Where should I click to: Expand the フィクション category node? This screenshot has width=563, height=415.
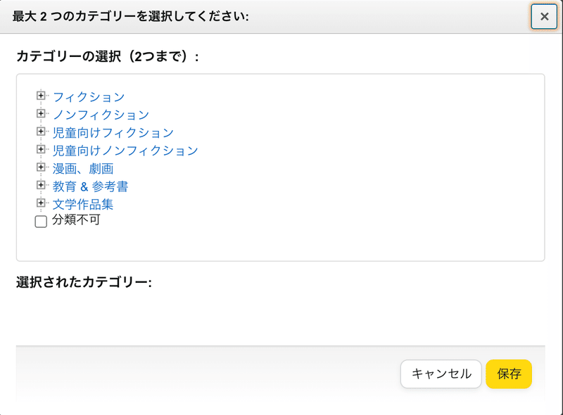pyautogui.click(x=41, y=96)
